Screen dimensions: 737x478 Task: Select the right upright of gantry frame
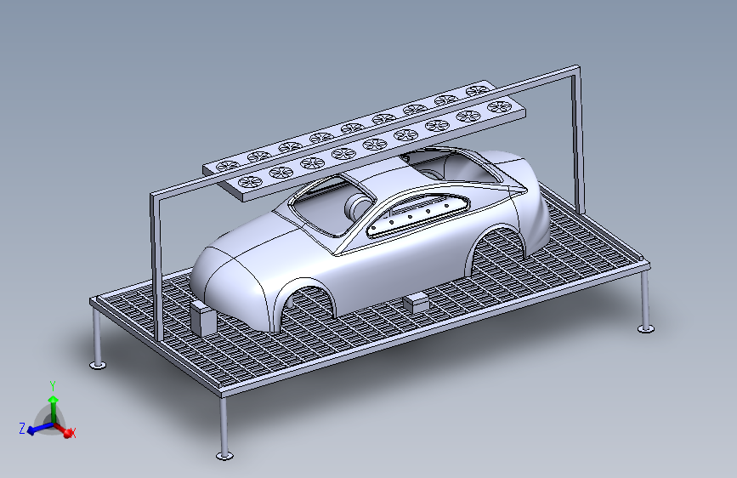(578, 141)
